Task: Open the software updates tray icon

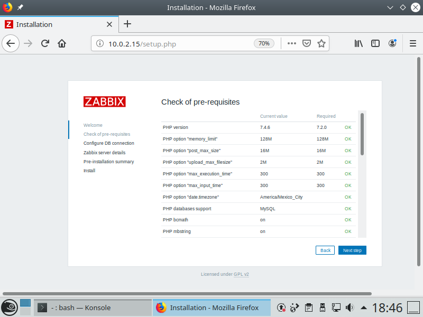Action: (x=281, y=307)
